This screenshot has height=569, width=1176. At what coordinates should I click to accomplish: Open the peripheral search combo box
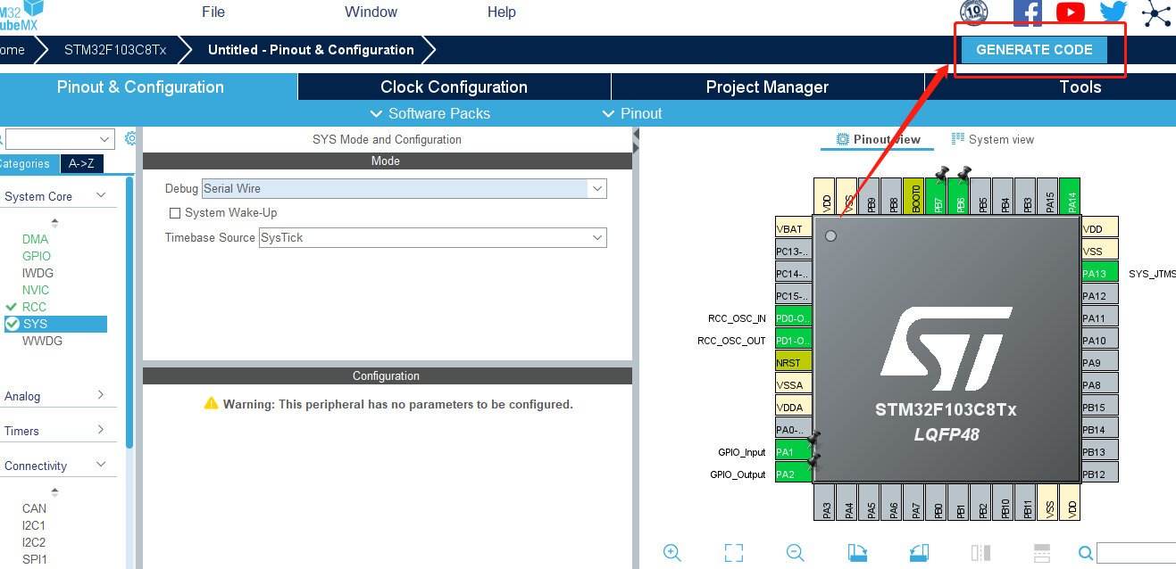click(x=60, y=139)
